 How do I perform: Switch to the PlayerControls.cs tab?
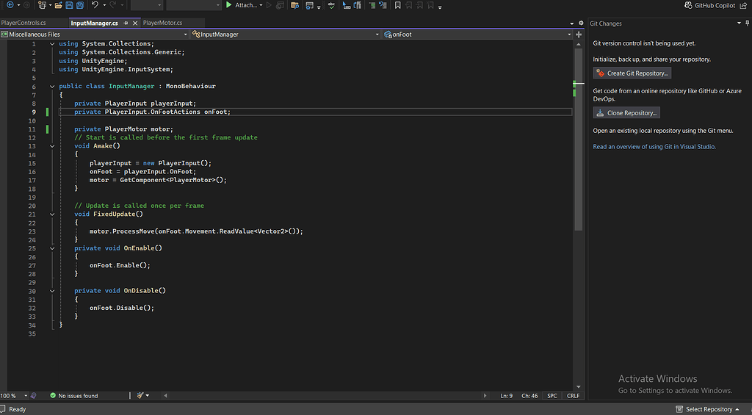(24, 24)
